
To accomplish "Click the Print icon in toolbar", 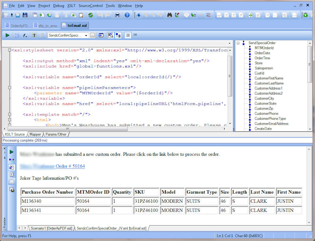I will click(117, 15).
